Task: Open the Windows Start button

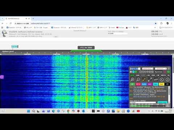Action: click(x=28, y=111)
